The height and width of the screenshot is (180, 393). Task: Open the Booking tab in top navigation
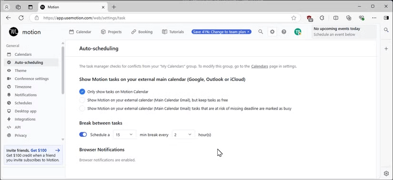tap(142, 32)
